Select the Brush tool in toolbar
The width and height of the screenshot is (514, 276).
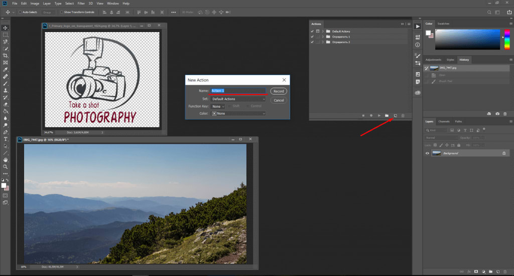tap(5, 83)
